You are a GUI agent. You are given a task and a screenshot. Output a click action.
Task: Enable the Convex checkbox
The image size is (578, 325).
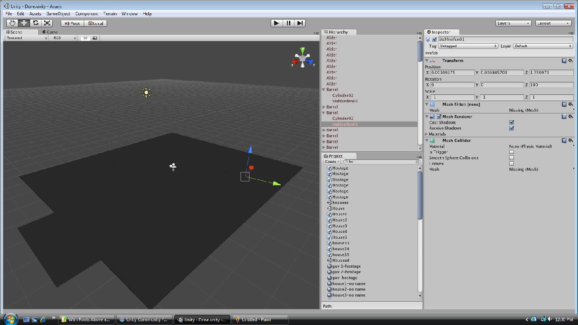tap(512, 163)
